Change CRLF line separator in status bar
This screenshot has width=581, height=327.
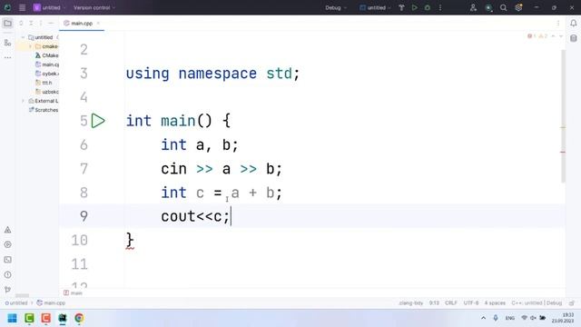coord(451,302)
